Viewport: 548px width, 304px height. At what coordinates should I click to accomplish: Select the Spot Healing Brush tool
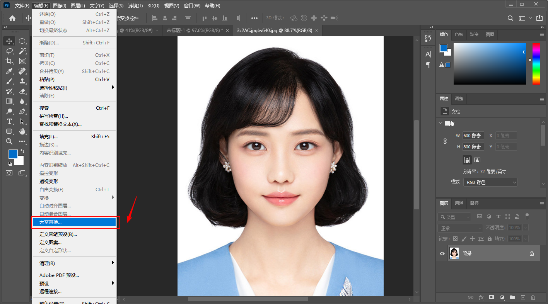click(22, 71)
